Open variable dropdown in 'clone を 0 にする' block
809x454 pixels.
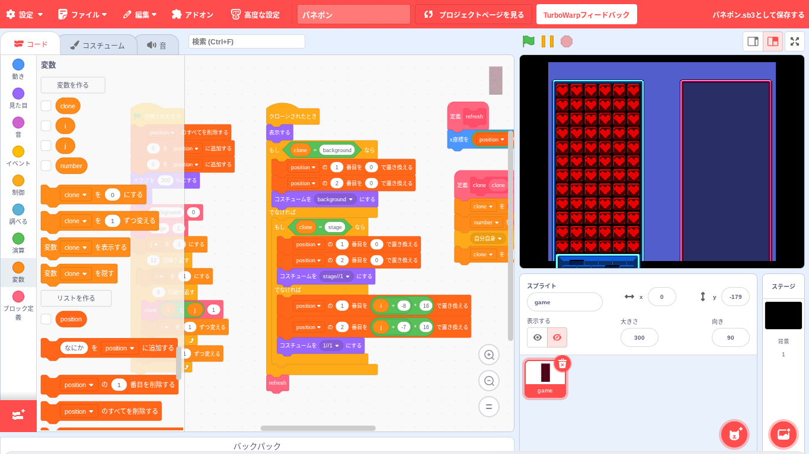tap(76, 195)
